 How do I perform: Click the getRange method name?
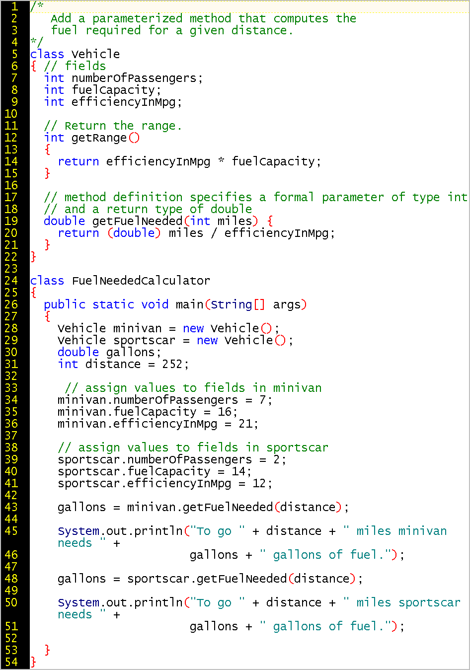(99, 138)
